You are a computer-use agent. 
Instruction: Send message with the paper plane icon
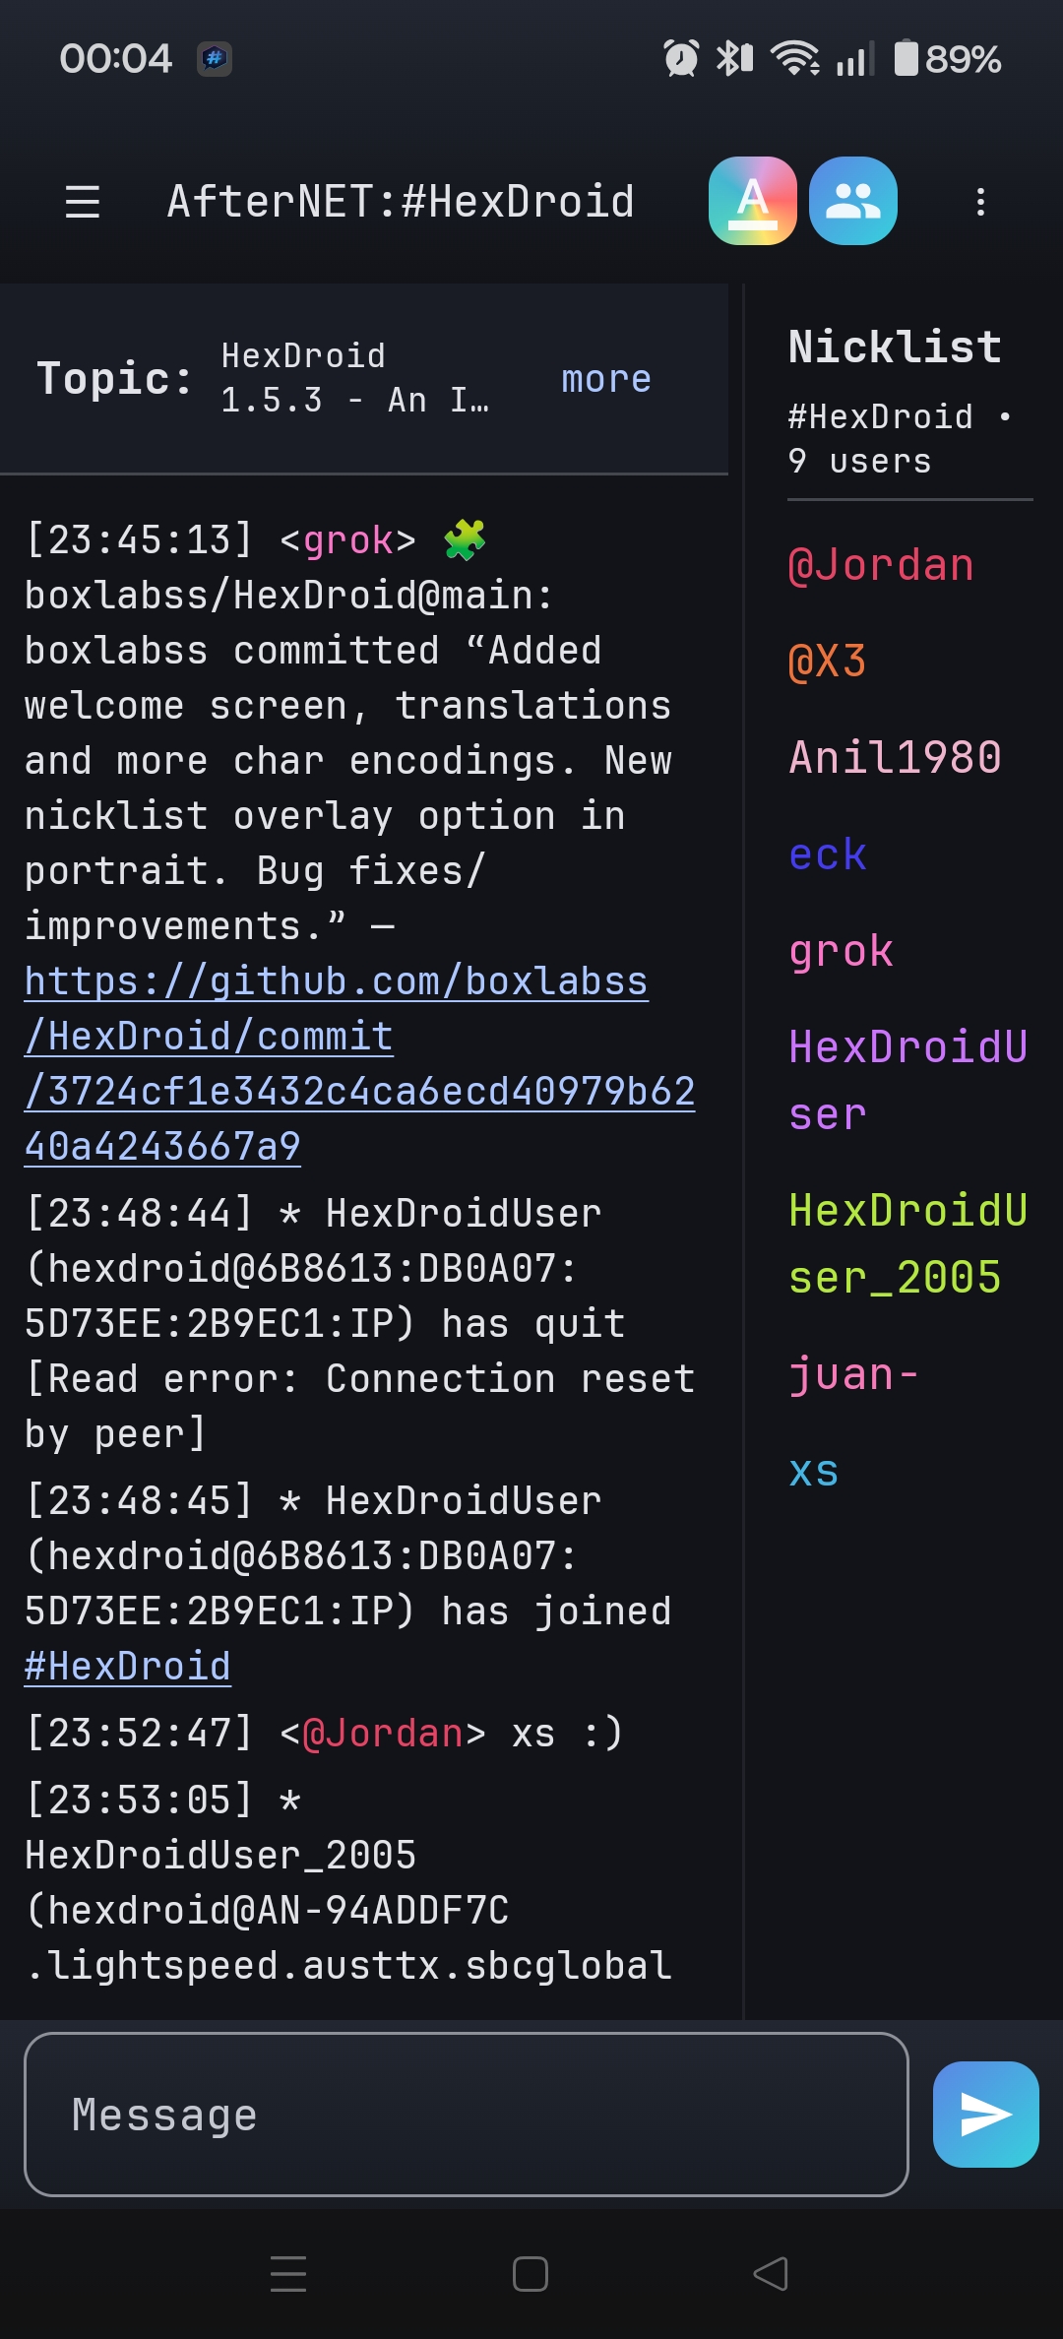click(x=985, y=2114)
